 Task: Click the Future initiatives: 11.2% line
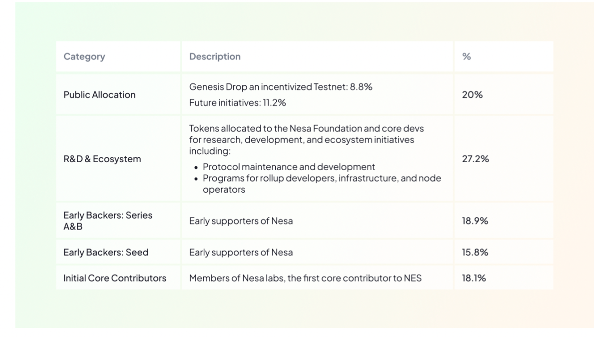point(238,103)
